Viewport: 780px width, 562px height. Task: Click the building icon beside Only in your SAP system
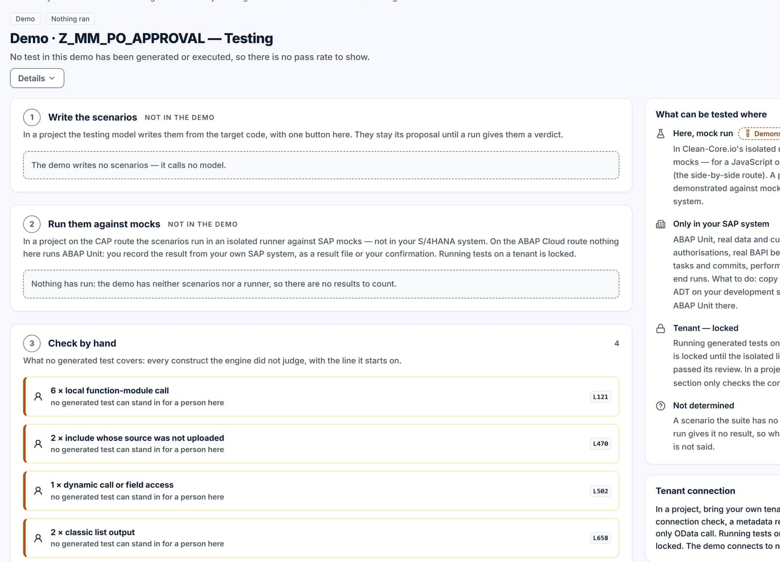click(x=661, y=224)
